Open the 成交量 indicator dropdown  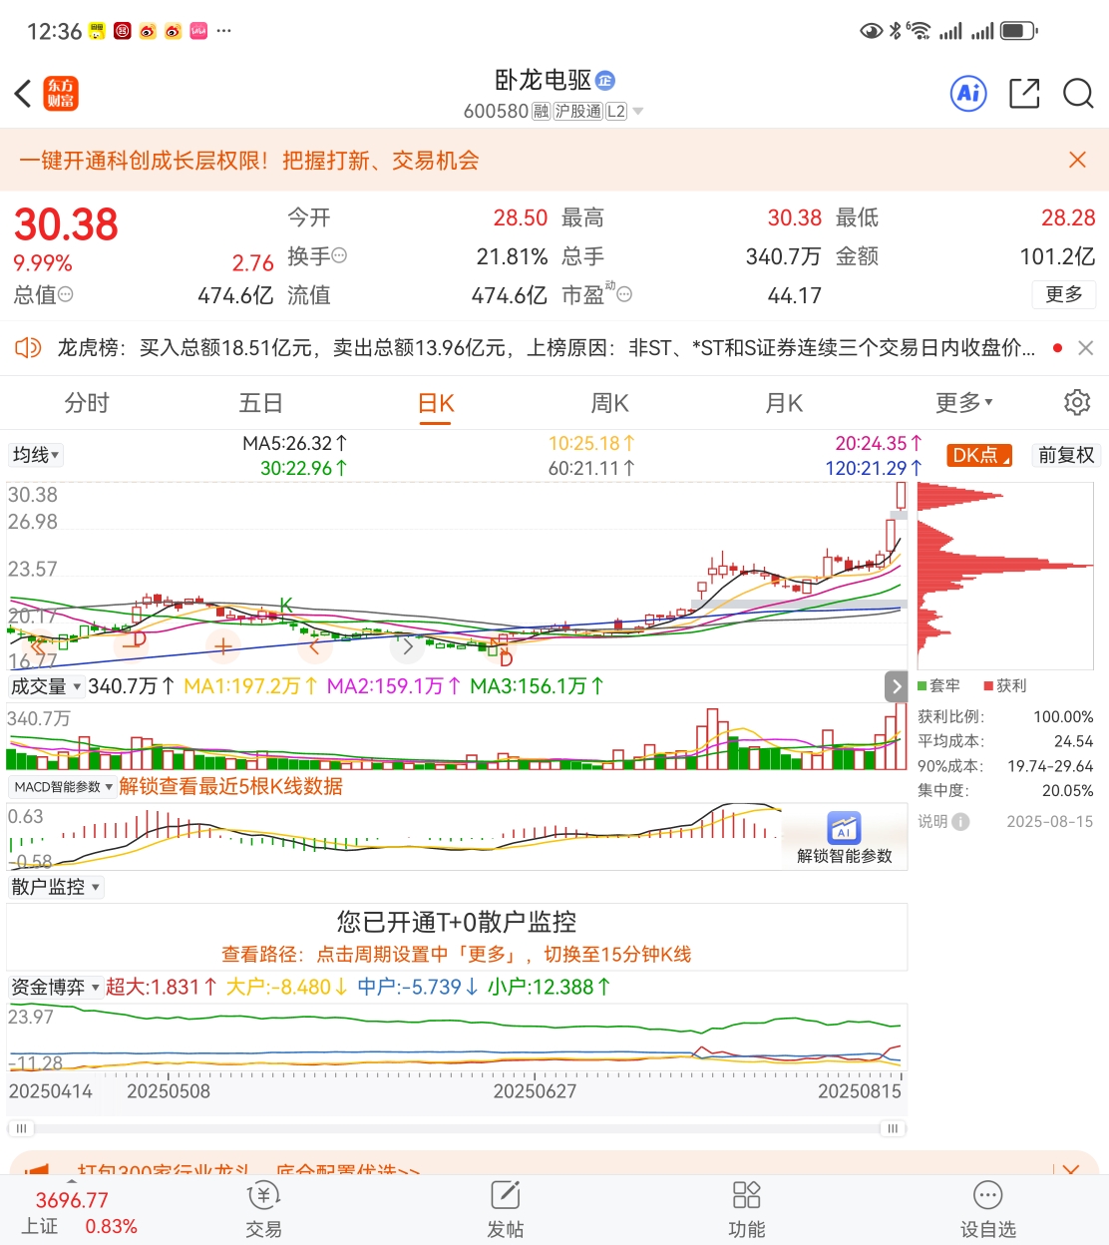click(46, 686)
